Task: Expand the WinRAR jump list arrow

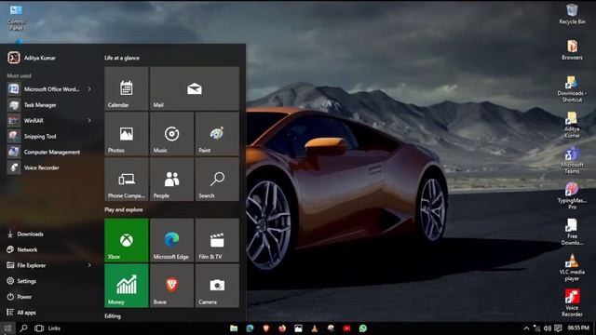Action: 89,120
